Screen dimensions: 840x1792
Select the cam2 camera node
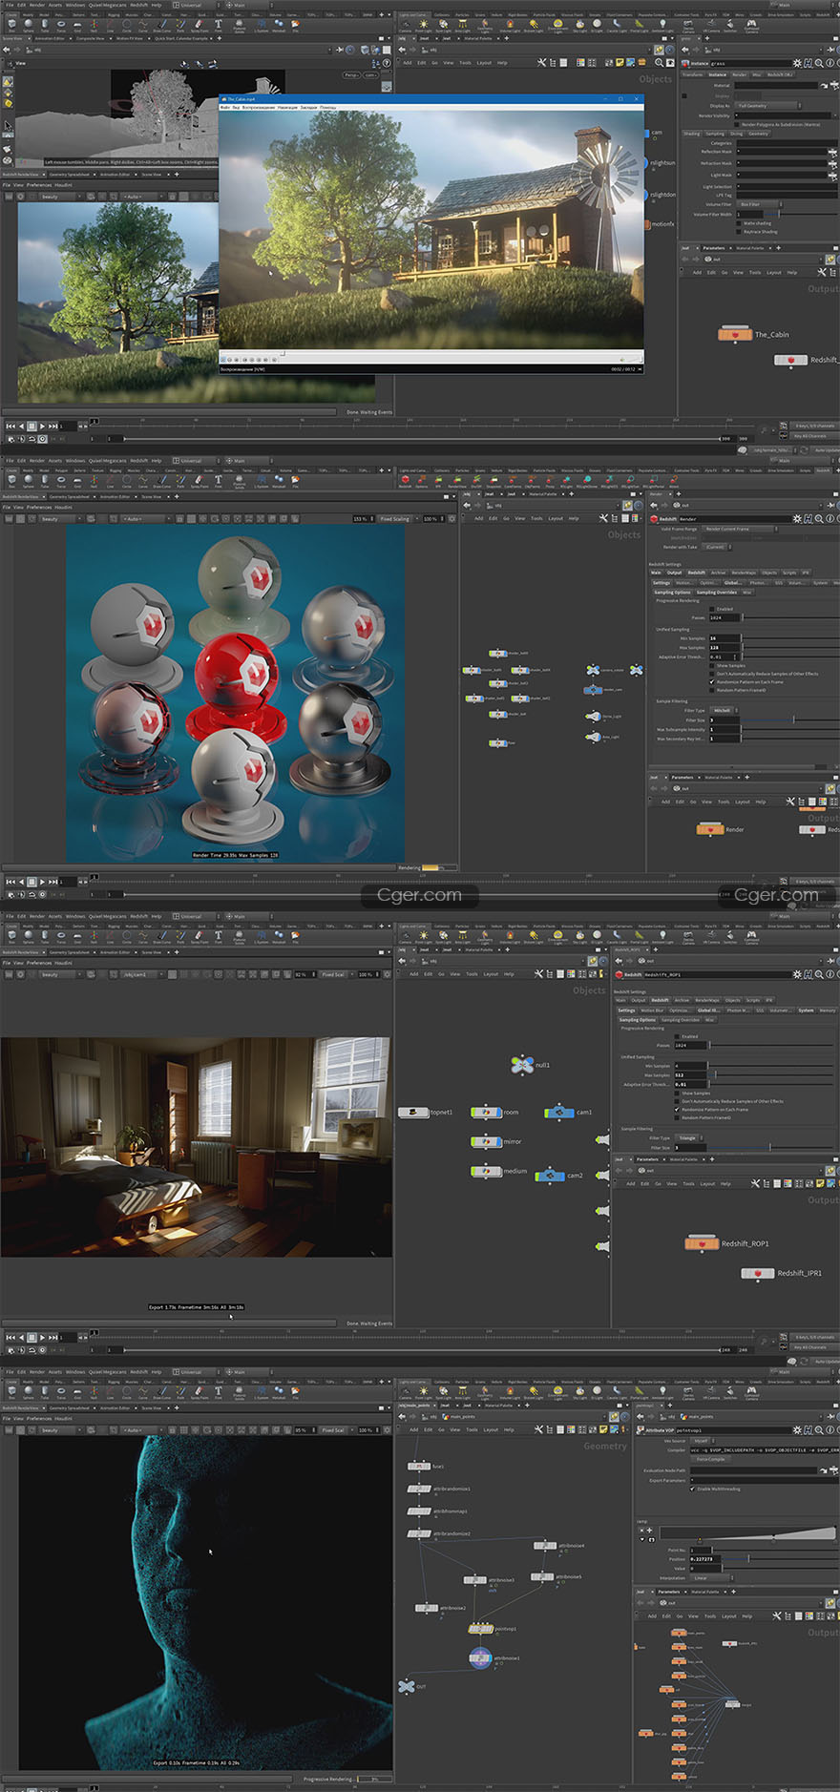[x=550, y=1176]
